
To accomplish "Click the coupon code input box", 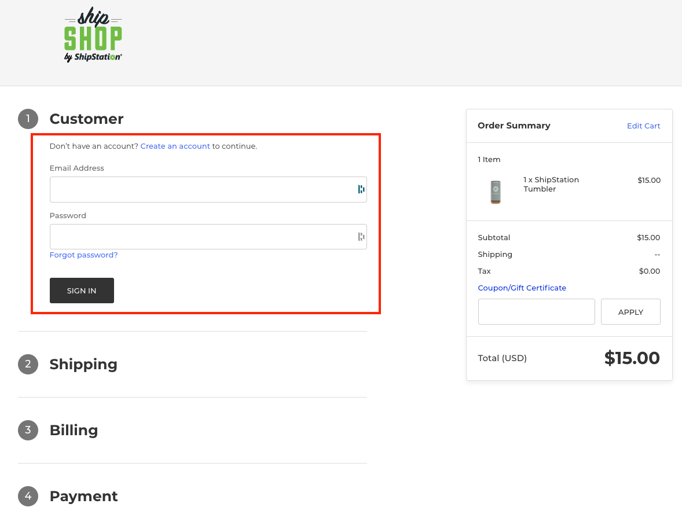I will [536, 311].
